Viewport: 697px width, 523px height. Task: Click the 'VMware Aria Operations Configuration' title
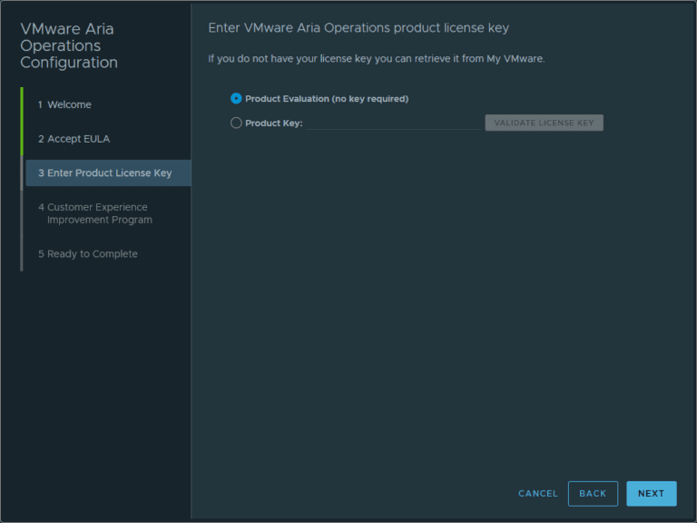pos(69,45)
